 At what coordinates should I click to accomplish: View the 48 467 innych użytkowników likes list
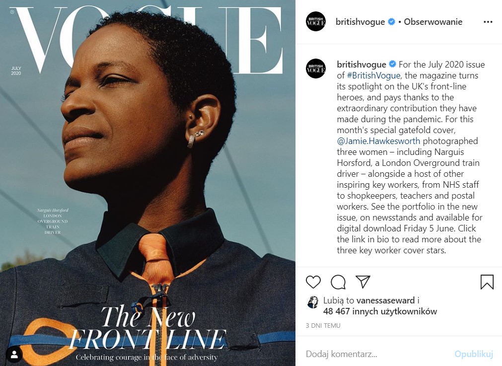(x=380, y=311)
